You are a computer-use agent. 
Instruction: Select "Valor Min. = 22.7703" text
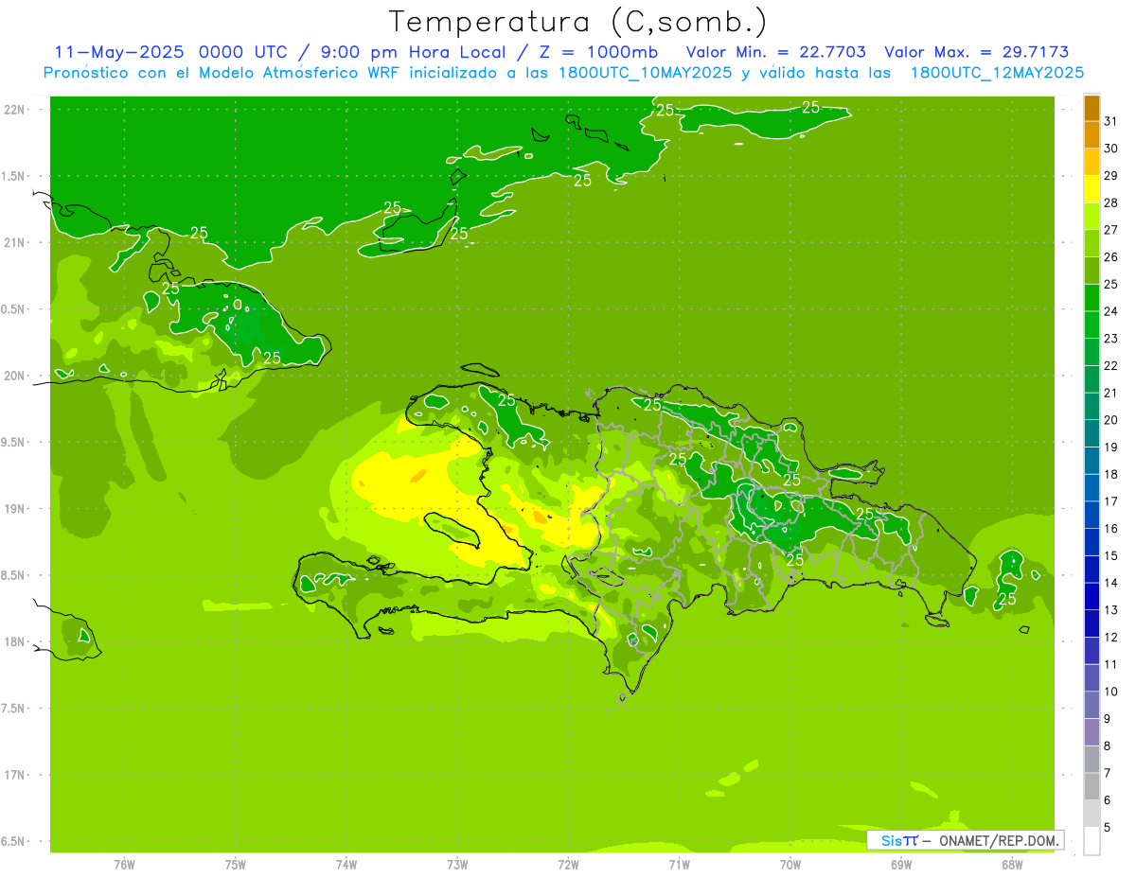776,52
